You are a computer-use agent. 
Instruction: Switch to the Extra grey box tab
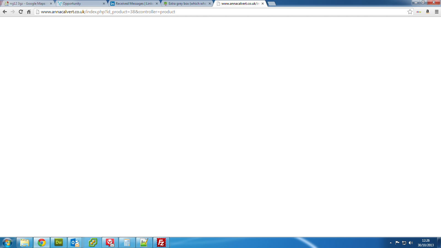187,4
